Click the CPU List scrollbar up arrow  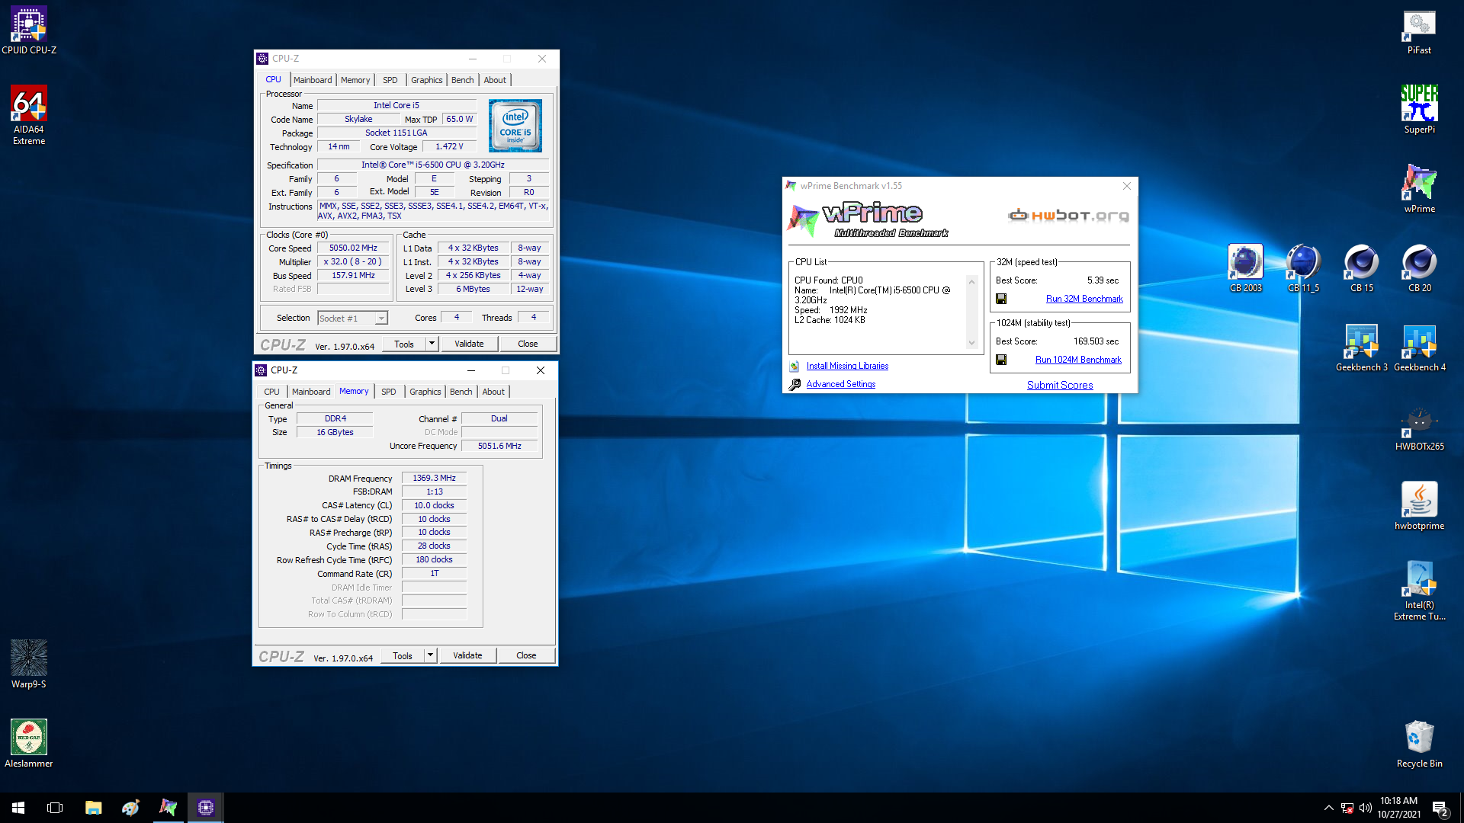point(971,282)
